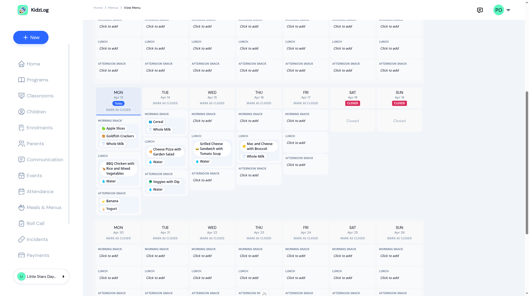Click the KidzLog logo icon
Screen dimensions: 529x296
click(x=23, y=10)
